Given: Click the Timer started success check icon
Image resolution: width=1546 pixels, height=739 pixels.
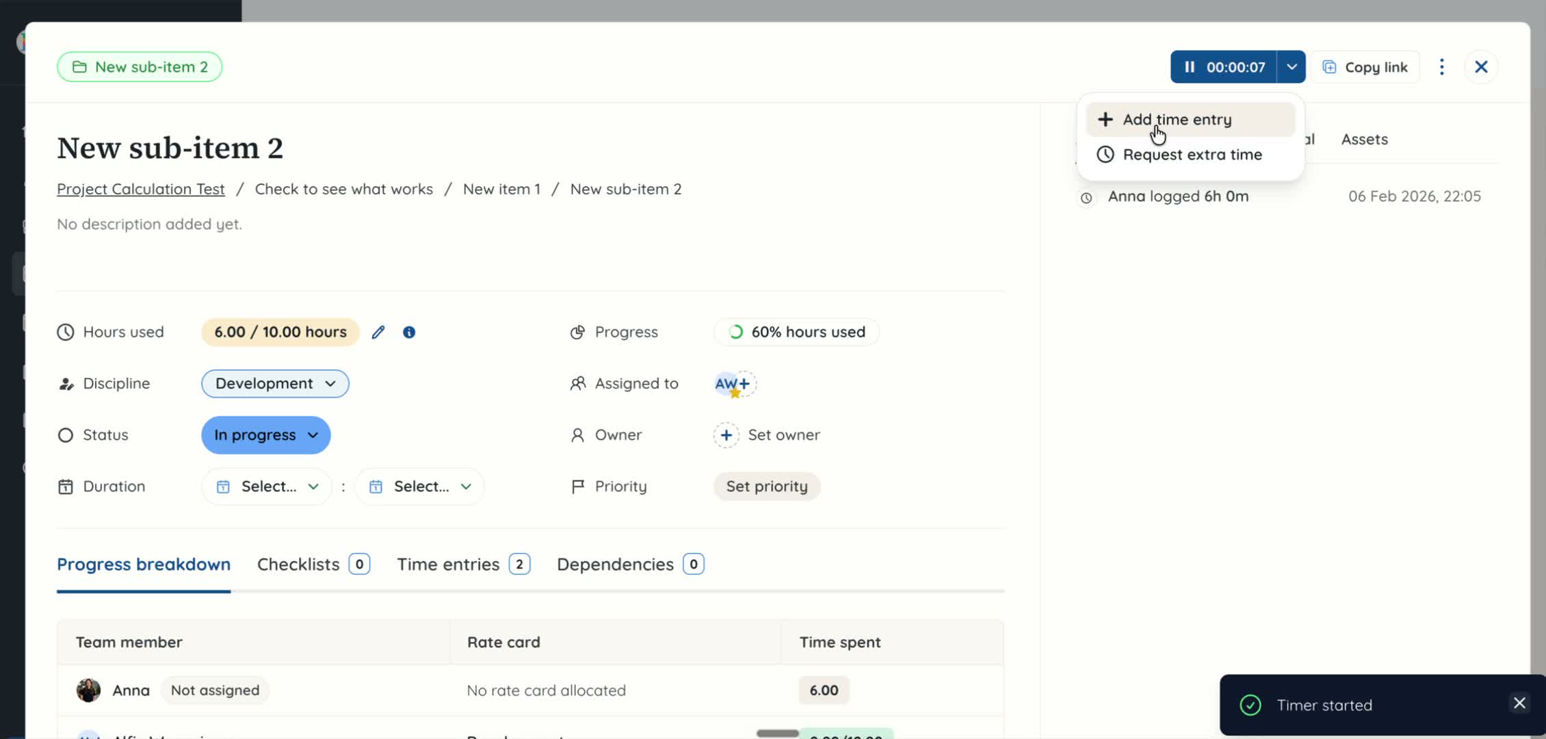Looking at the screenshot, I should [x=1250, y=705].
